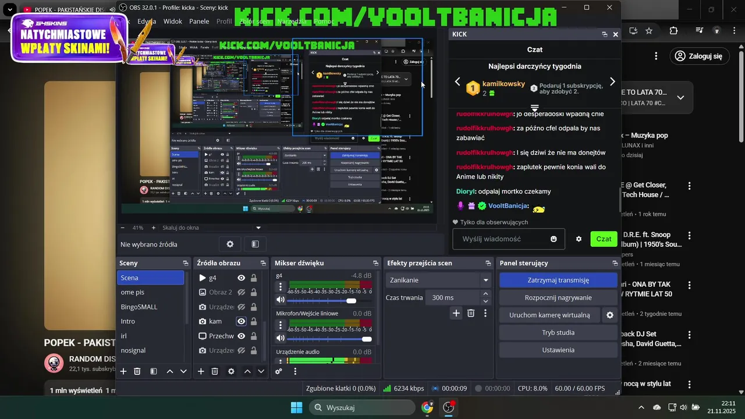745x419 pixels.
Task: Move source up in Źródła obrazu
Action: 247,371
